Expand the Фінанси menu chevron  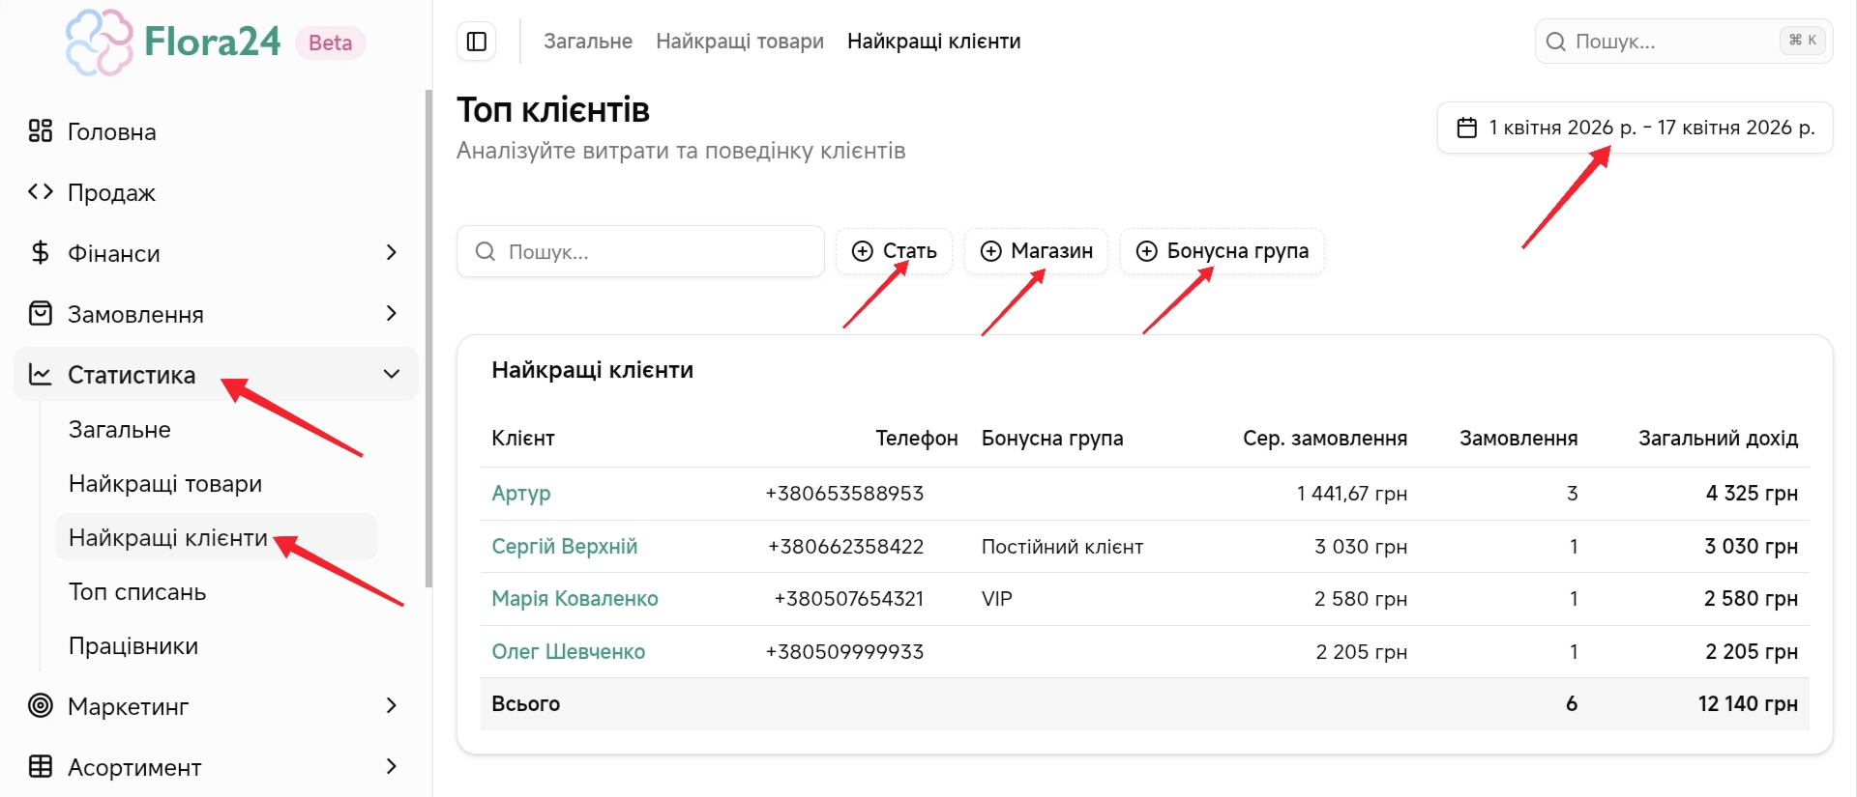(x=391, y=252)
